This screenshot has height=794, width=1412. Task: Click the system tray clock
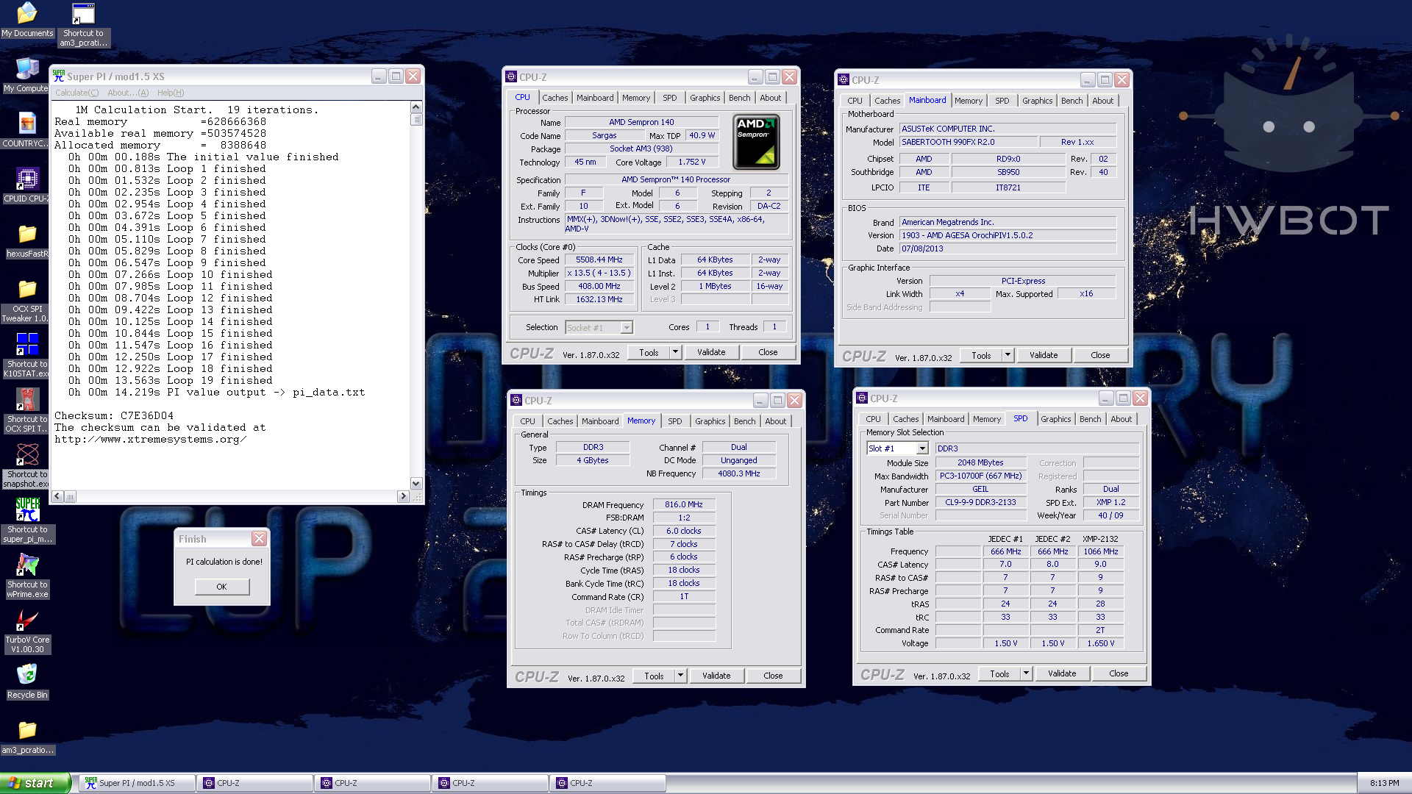1384,783
